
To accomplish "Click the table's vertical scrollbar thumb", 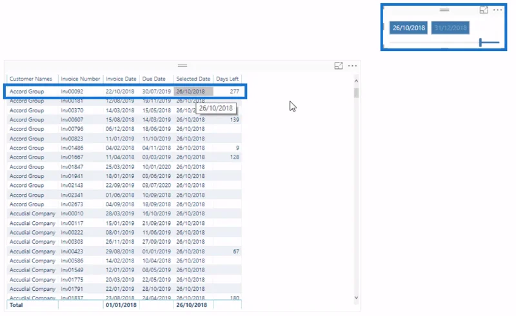I will (x=356, y=92).
